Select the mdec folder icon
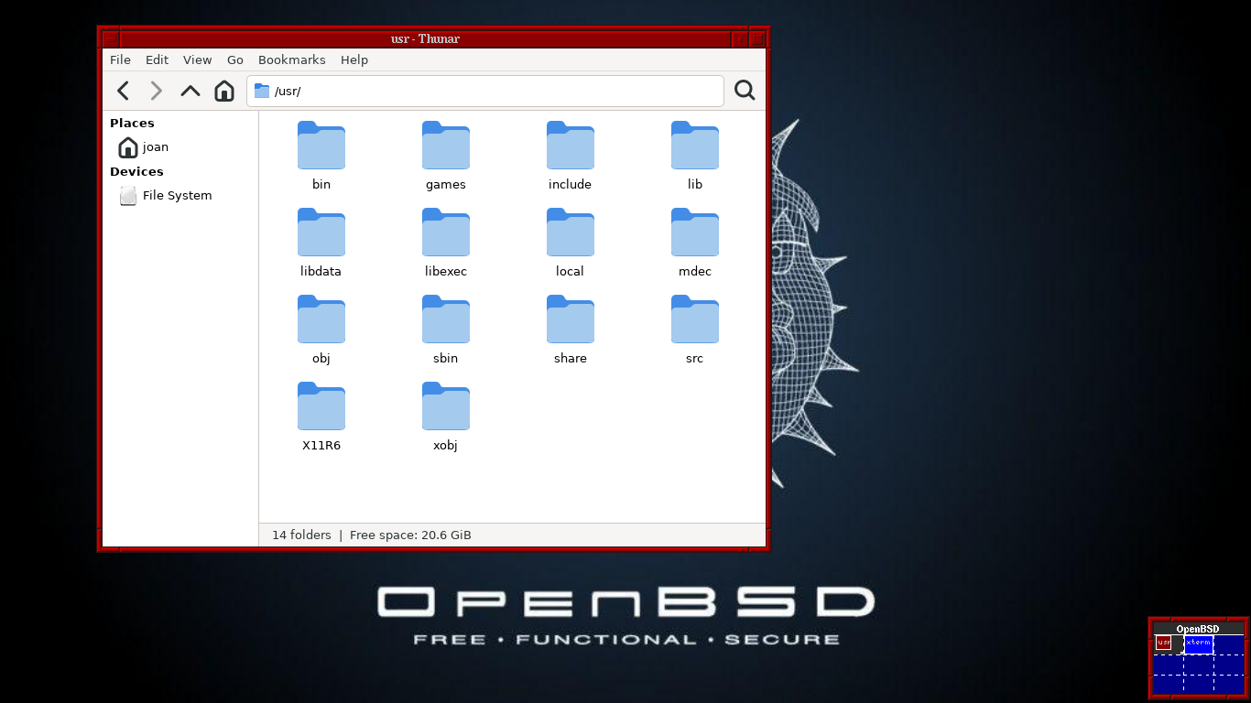1251x703 pixels. [x=695, y=233]
